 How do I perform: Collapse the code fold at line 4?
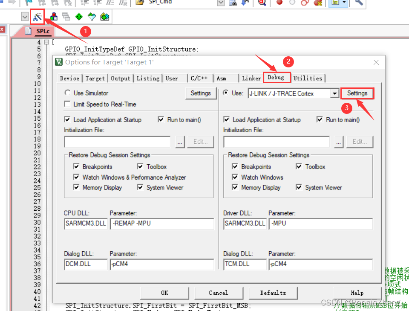pos(46,42)
